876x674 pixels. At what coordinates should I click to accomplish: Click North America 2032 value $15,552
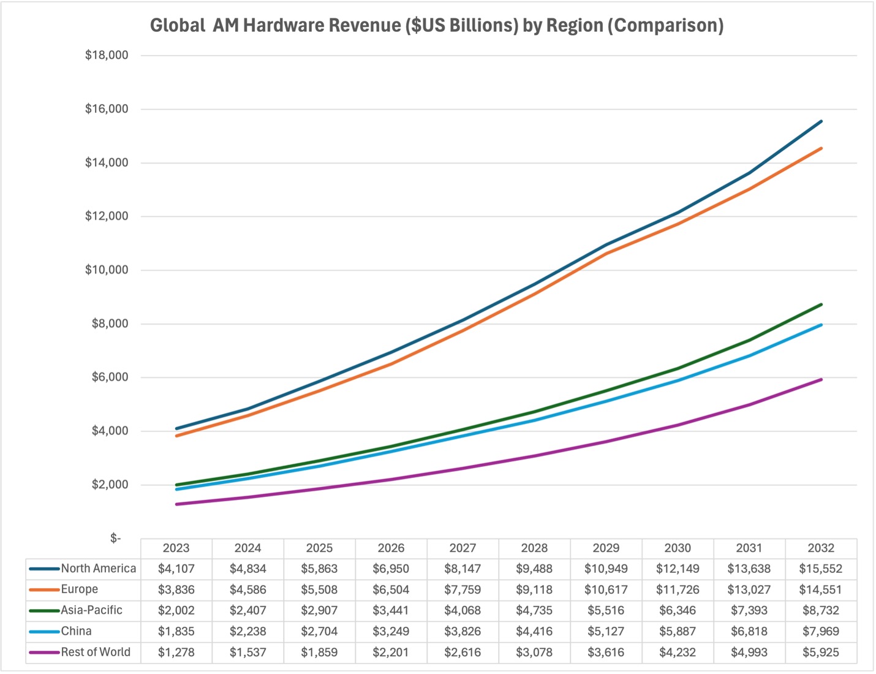pos(820,569)
